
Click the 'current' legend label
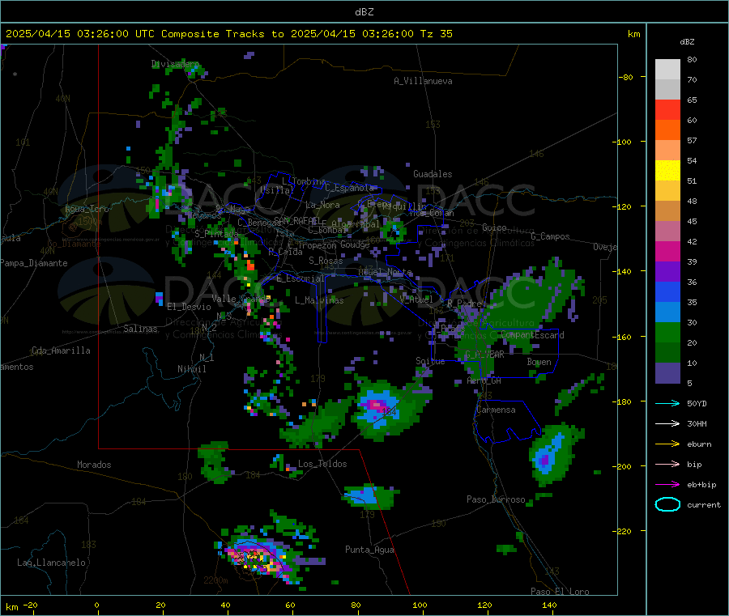click(704, 504)
